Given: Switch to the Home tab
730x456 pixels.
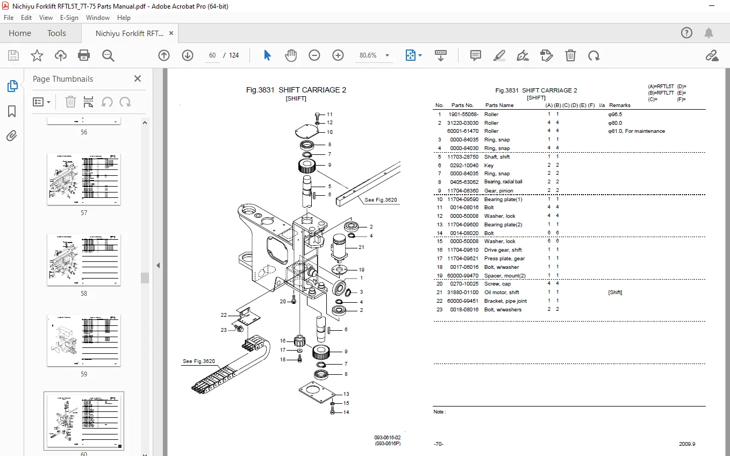Looking at the screenshot, I should click(x=20, y=33).
